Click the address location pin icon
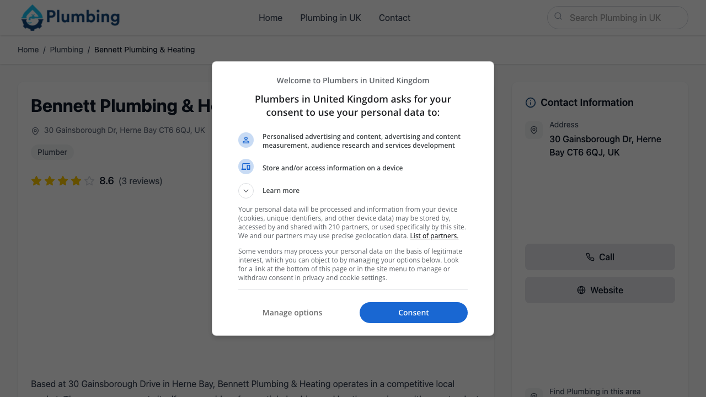Image resolution: width=706 pixels, height=397 pixels. (x=534, y=130)
